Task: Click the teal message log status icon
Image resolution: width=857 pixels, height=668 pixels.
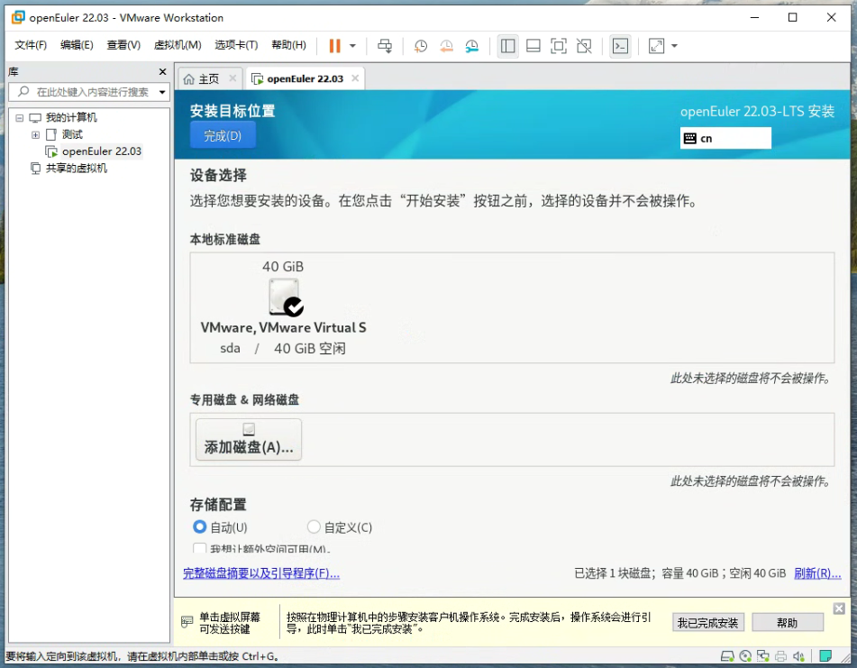Action: [x=825, y=656]
